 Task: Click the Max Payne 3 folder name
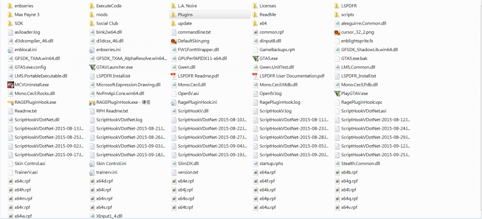click(27, 14)
